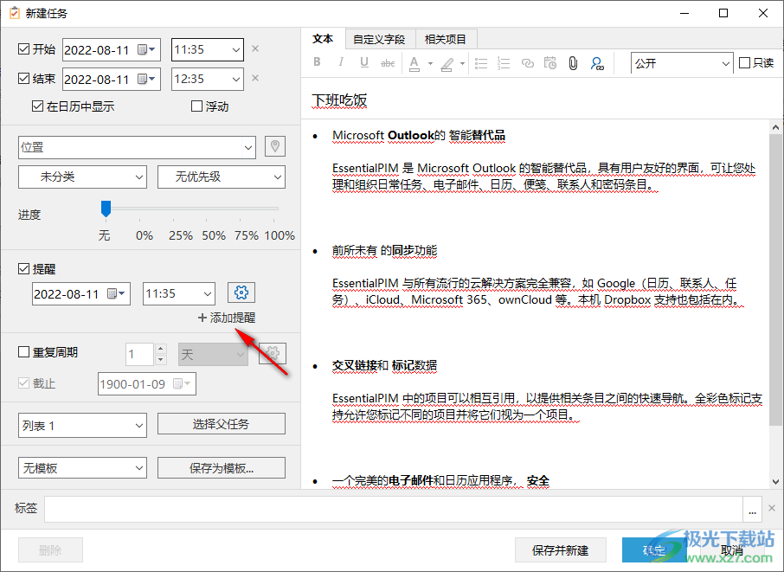Open the 列表 1 list dropdown
The height and width of the screenshot is (572, 784).
click(82, 425)
